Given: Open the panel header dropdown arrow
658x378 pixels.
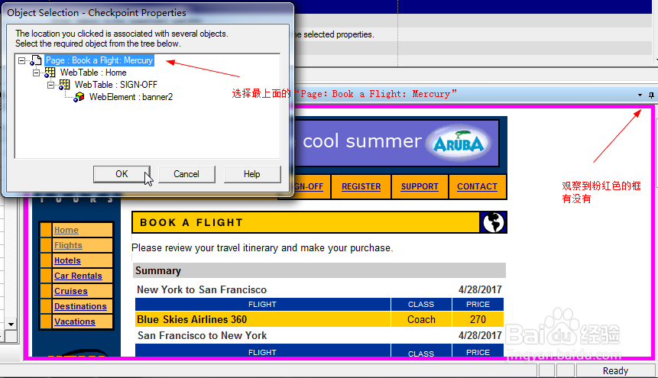Looking at the screenshot, I should coord(640,95).
